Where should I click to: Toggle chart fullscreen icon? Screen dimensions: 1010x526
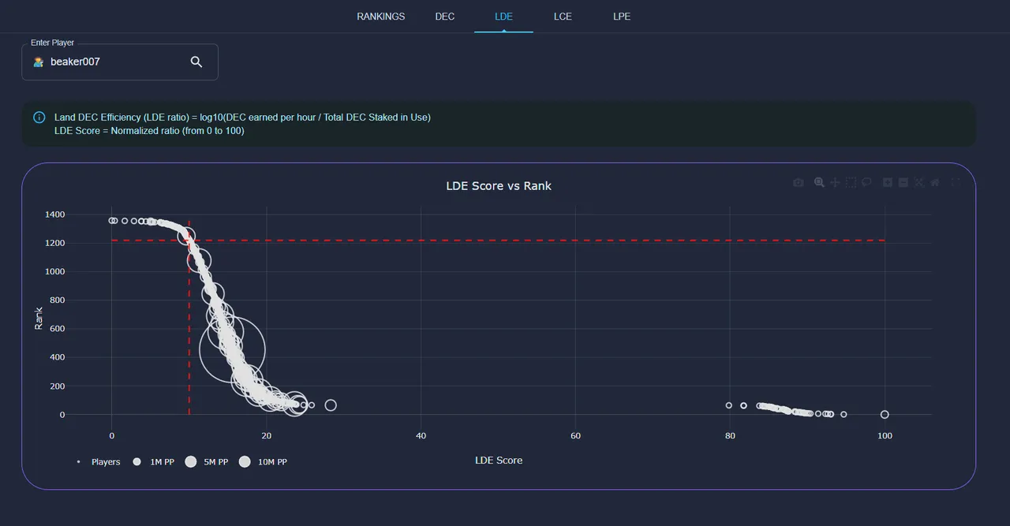point(956,182)
